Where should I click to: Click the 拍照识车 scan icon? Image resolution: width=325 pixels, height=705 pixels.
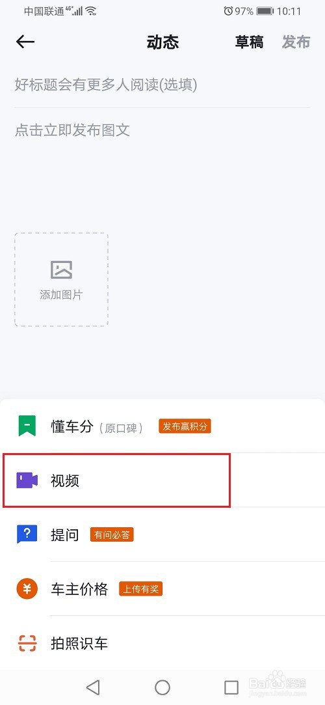pos(27,643)
